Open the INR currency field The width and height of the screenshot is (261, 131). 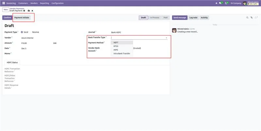coord(55,43)
